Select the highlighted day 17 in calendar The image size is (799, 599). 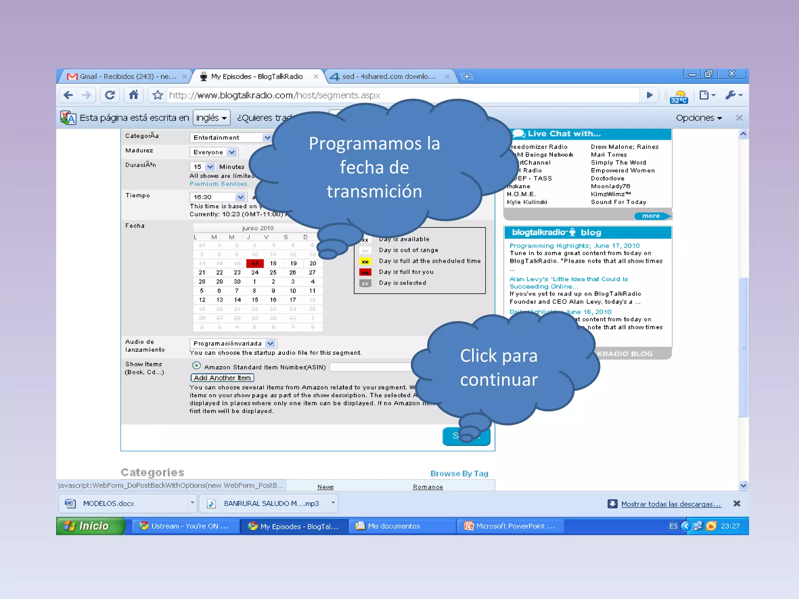click(255, 264)
